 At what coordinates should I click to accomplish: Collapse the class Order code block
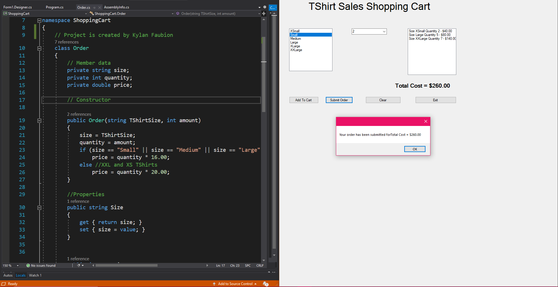39,48
